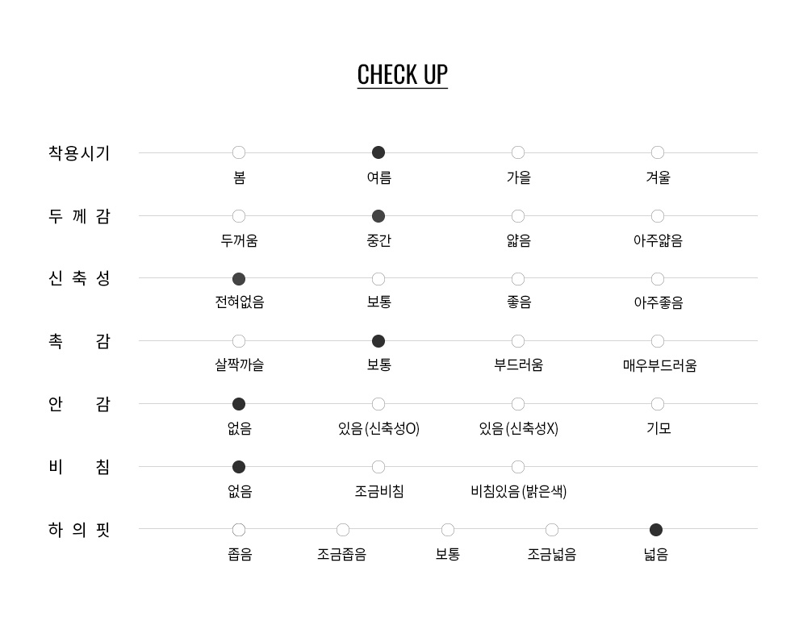Click the 착용시기 row label
807x625 pixels.
[x=79, y=152]
